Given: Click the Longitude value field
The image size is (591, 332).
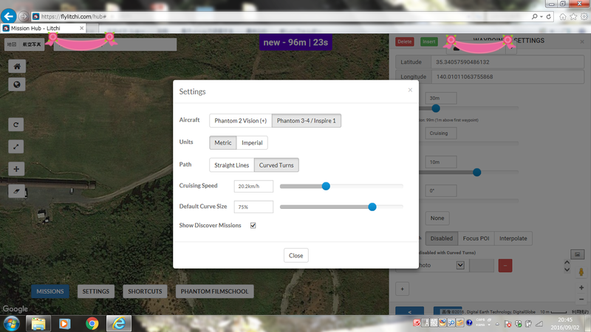Looking at the screenshot, I should tap(508, 77).
